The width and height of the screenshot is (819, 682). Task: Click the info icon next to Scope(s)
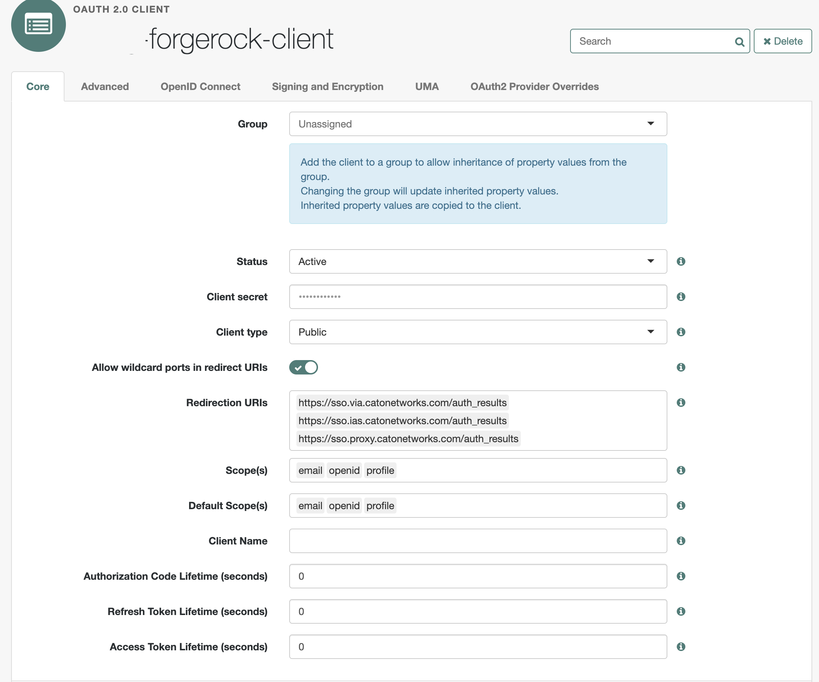click(681, 470)
